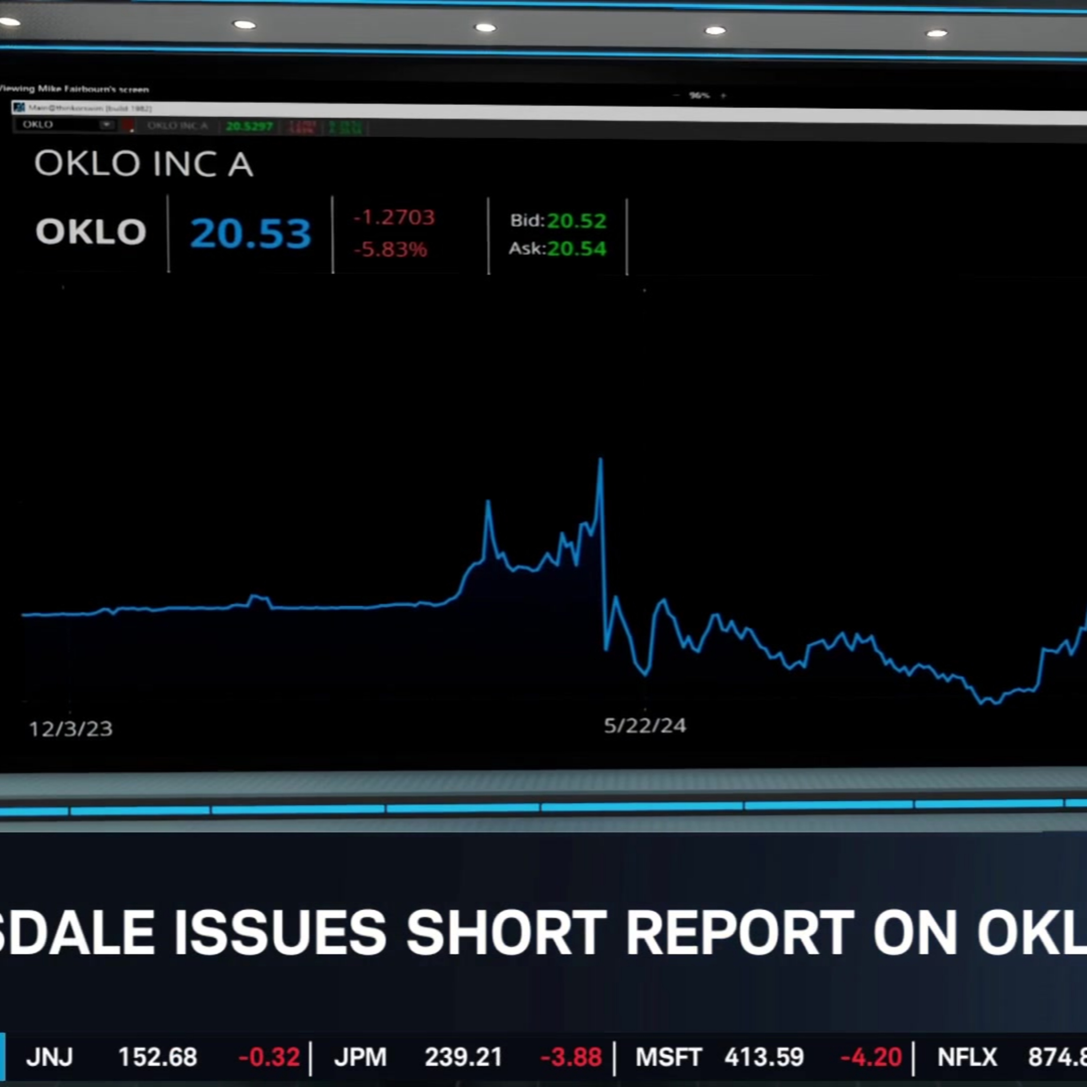Click the Bid value 20.52
Screen dimensions: 1087x1087
point(576,221)
